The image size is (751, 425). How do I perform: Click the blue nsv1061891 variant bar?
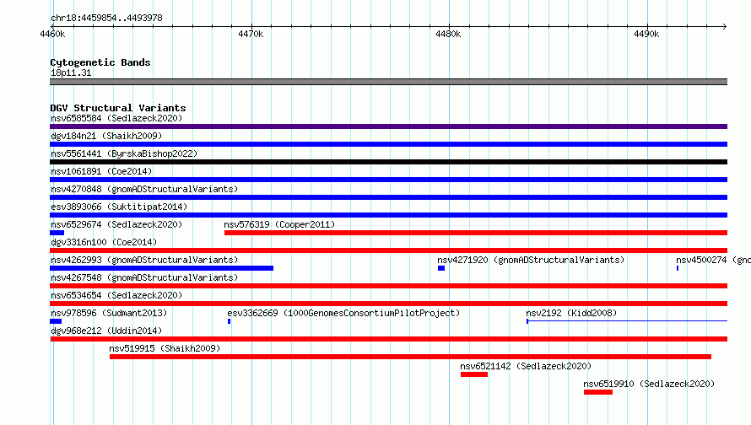tap(388, 180)
